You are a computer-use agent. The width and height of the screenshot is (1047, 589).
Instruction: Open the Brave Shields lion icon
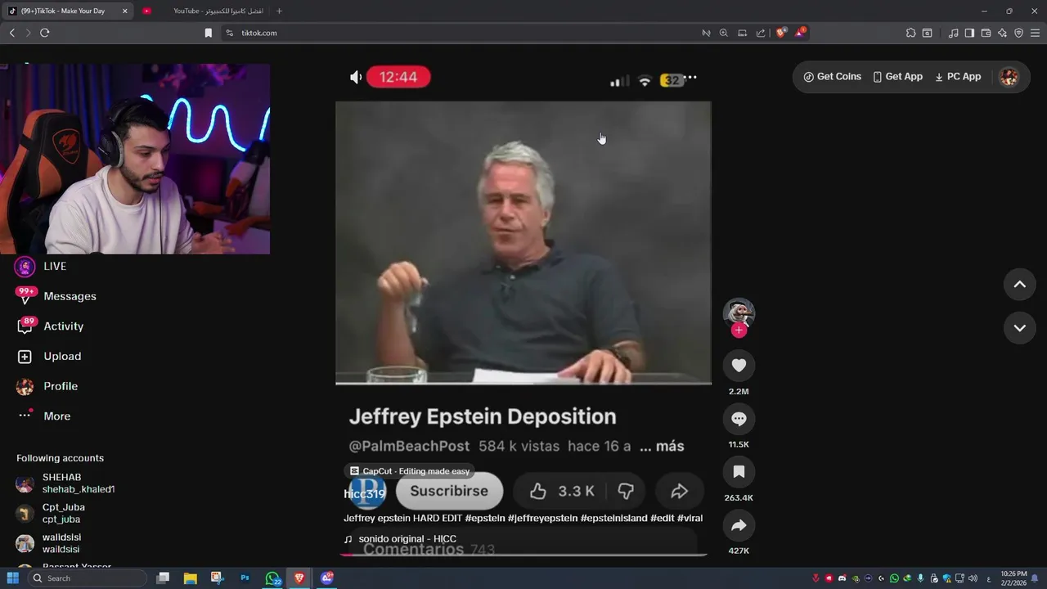tap(781, 33)
